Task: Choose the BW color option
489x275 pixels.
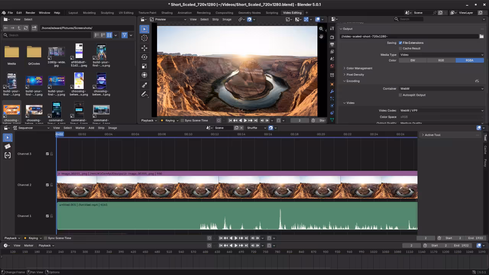Action: (413, 60)
